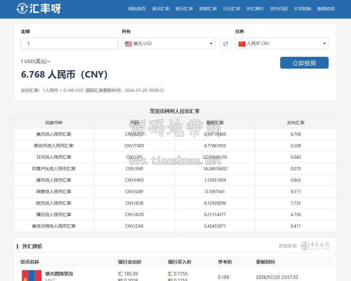Open the 大写转换 tool link
The height and width of the screenshot is (281, 351).
click(x=303, y=9)
